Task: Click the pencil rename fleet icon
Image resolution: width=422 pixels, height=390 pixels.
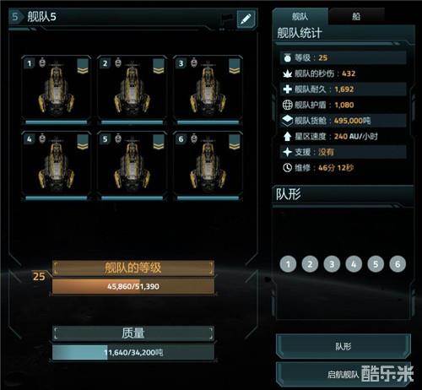Action: tap(246, 19)
